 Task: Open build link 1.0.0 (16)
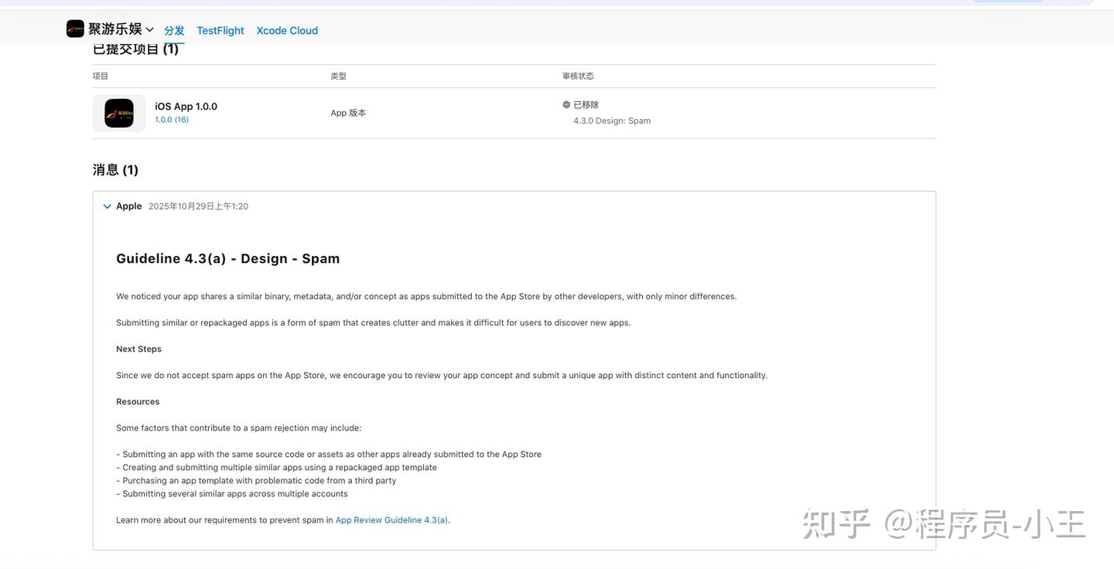(172, 120)
